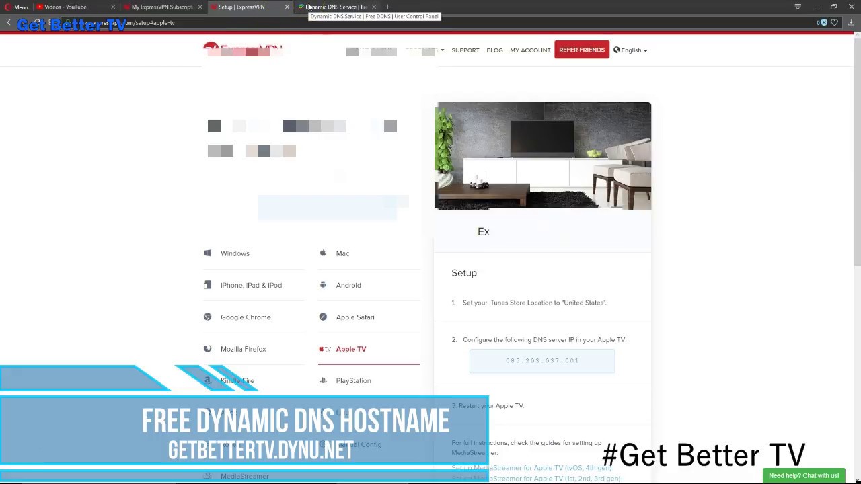The image size is (861, 484).
Task: Open the BLOG link
Action: point(494,50)
